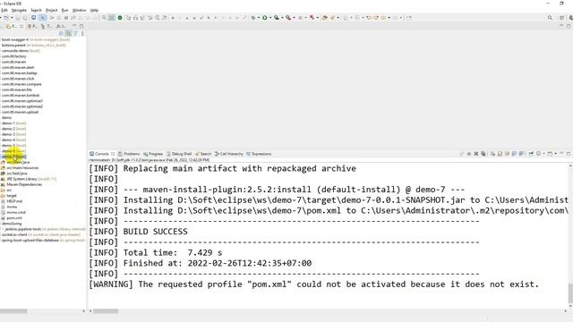Open the Run menu

(64, 10)
